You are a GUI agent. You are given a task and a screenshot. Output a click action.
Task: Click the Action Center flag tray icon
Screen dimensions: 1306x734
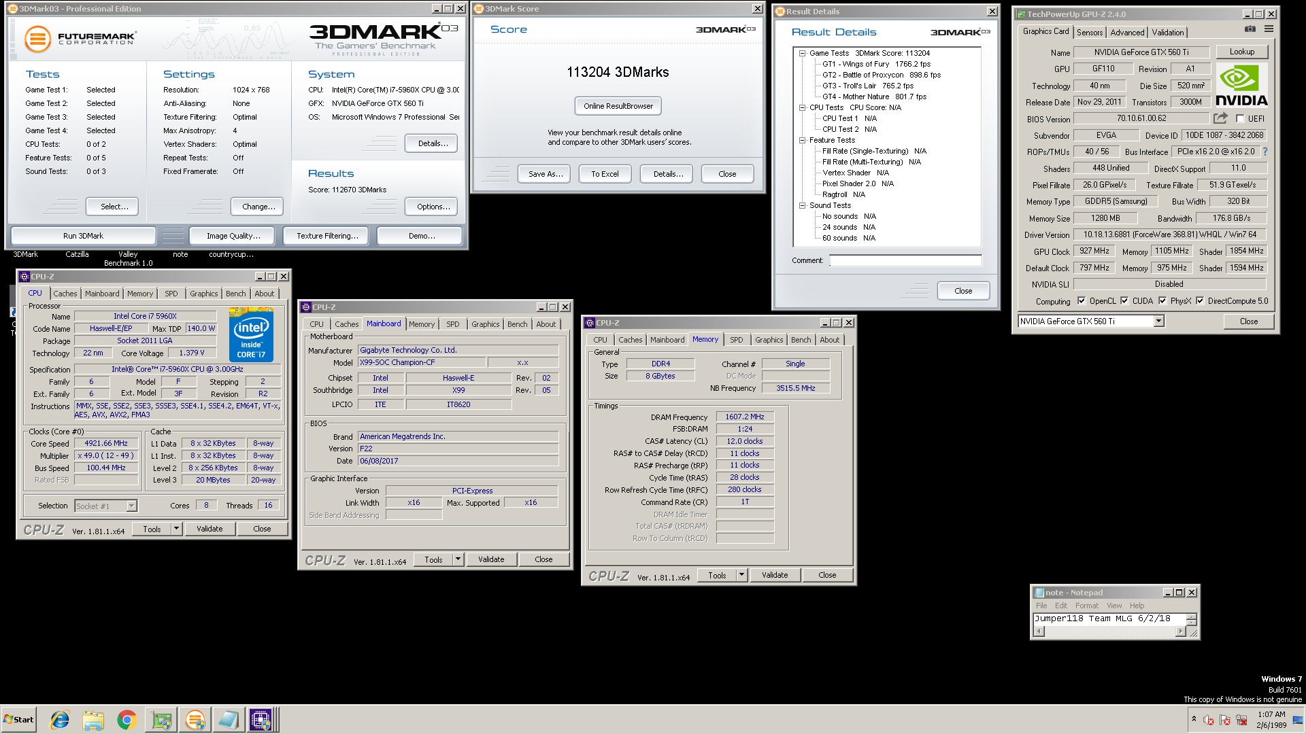click(x=1225, y=720)
